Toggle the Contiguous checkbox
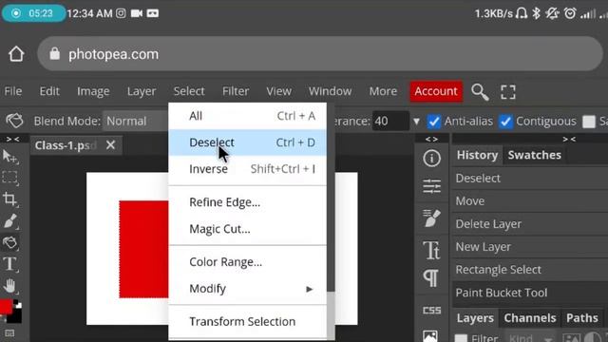The image size is (608, 342). tap(505, 122)
